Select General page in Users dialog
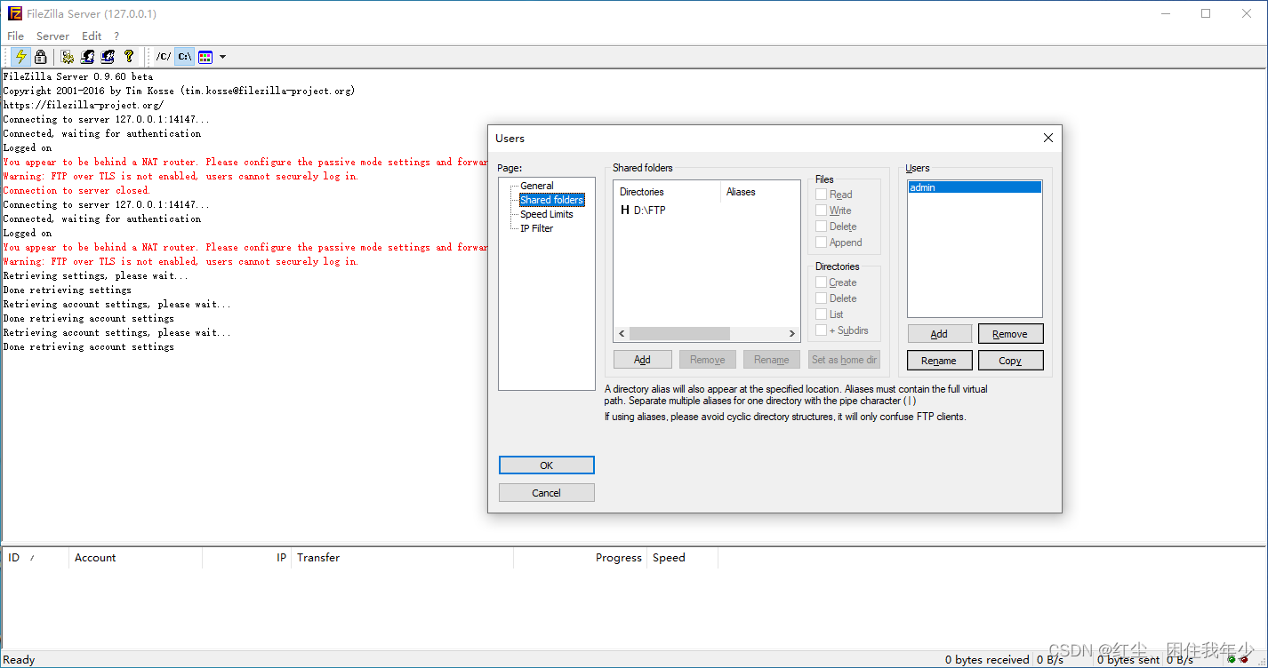 coord(537,186)
